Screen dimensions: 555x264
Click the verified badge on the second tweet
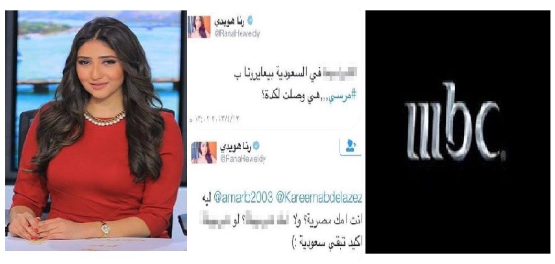pyautogui.click(x=256, y=146)
